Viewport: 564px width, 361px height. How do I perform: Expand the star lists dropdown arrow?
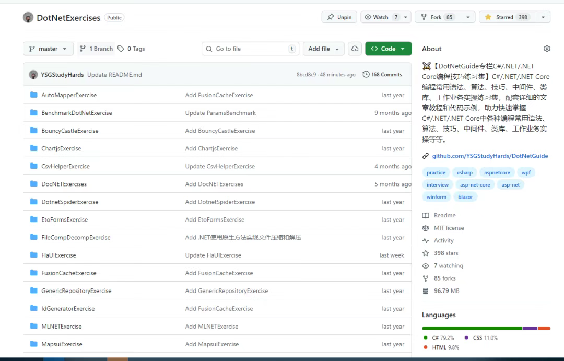(543, 17)
